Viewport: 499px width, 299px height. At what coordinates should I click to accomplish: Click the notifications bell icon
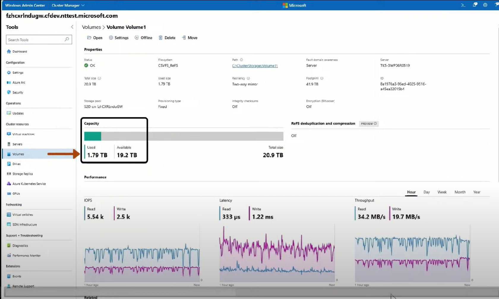[475, 5]
